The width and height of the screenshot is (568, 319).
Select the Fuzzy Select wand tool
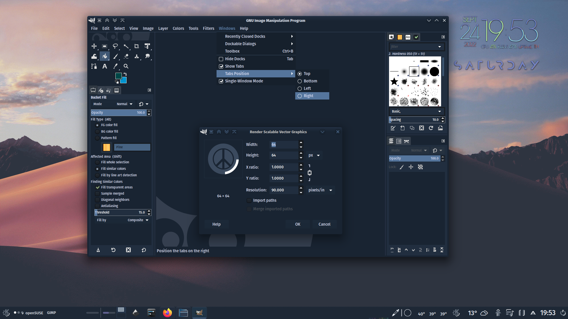click(126, 46)
